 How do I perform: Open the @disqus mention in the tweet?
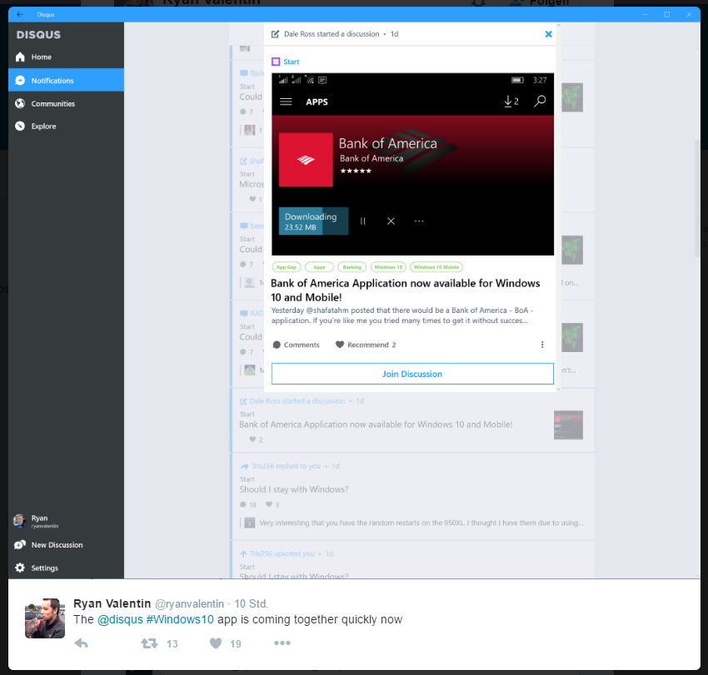tap(120, 619)
